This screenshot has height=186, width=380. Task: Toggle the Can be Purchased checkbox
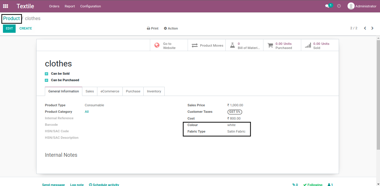pyautogui.click(x=46, y=80)
